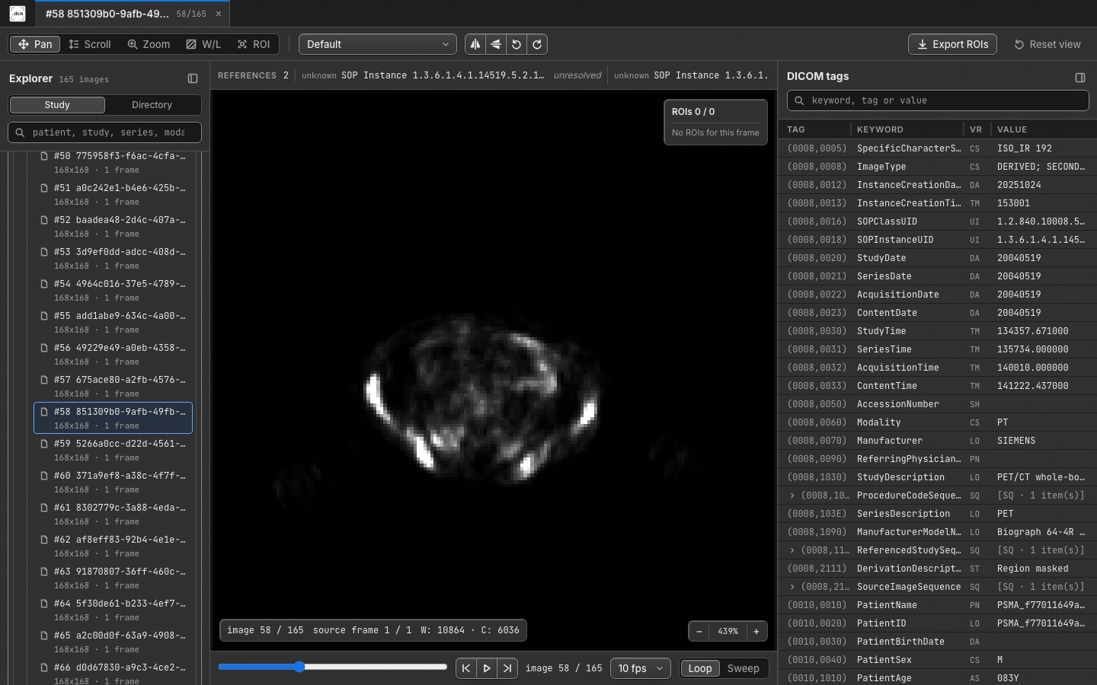The height and width of the screenshot is (685, 1097).
Task: Select the W/L window level tool
Action: point(203,44)
